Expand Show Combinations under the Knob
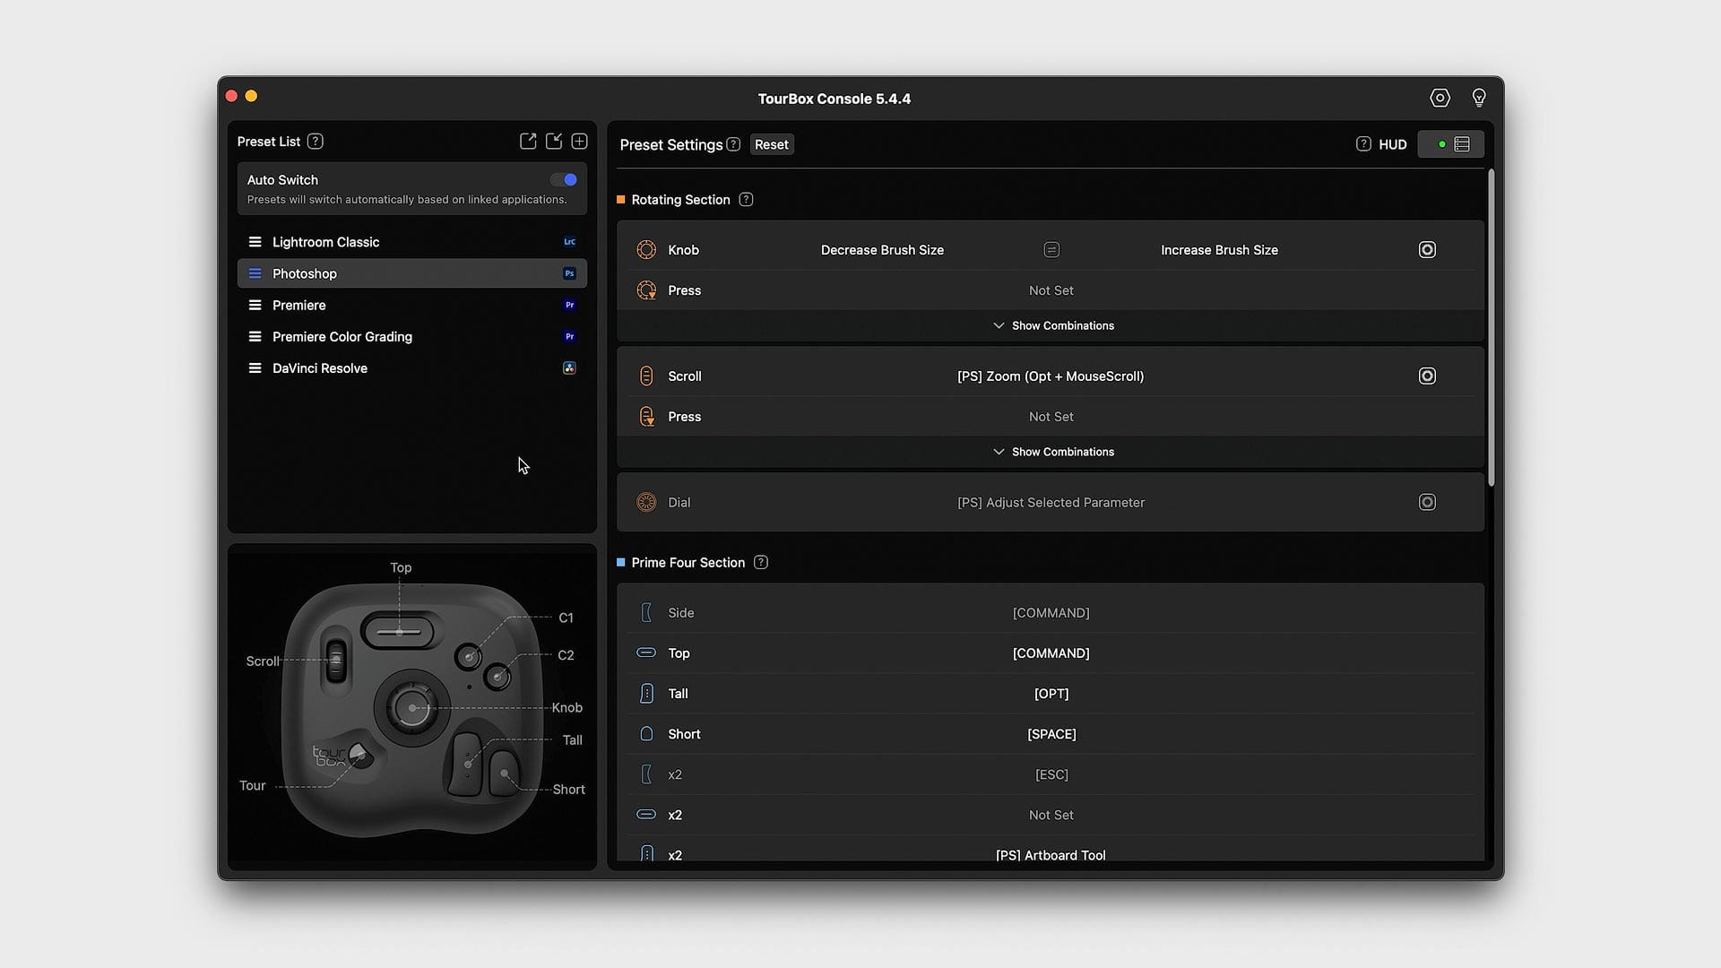1721x968 pixels. (1052, 325)
